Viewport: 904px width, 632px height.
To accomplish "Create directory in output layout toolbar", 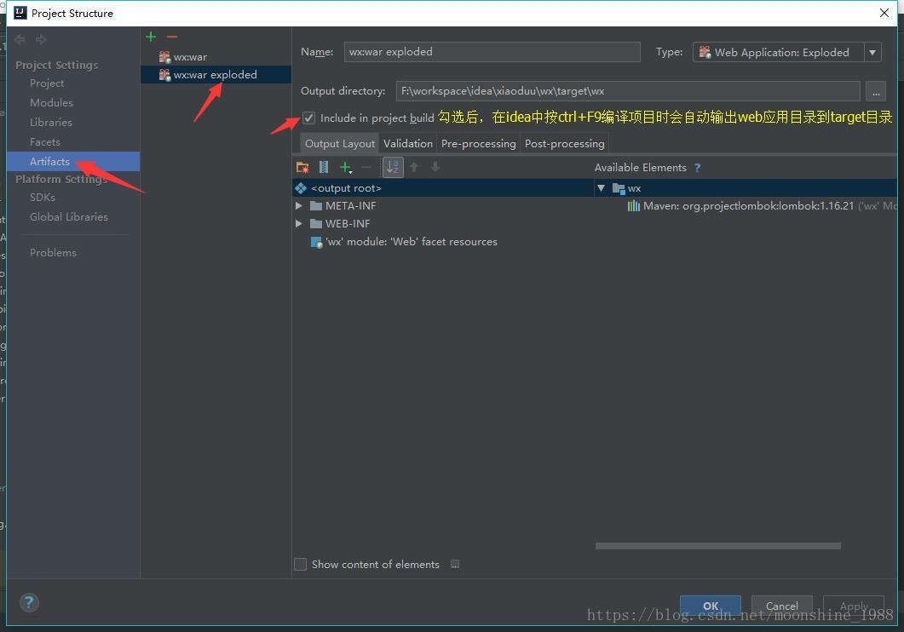I will 302,168.
